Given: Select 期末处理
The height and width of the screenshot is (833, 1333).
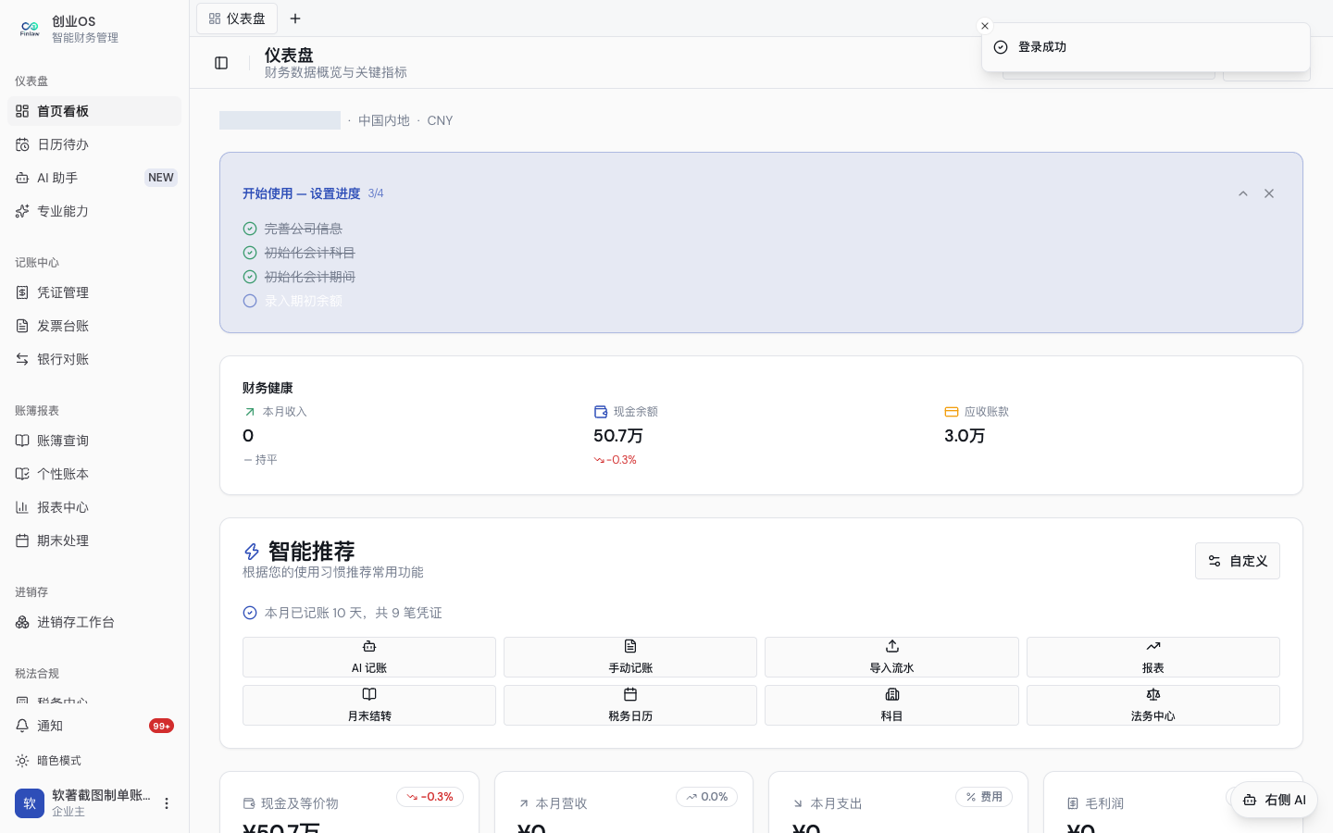Looking at the screenshot, I should click(94, 541).
